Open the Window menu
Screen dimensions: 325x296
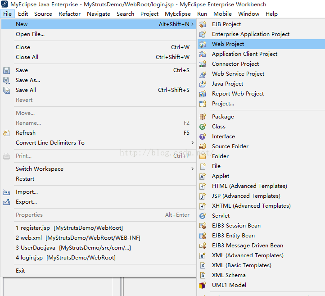tap(248, 14)
